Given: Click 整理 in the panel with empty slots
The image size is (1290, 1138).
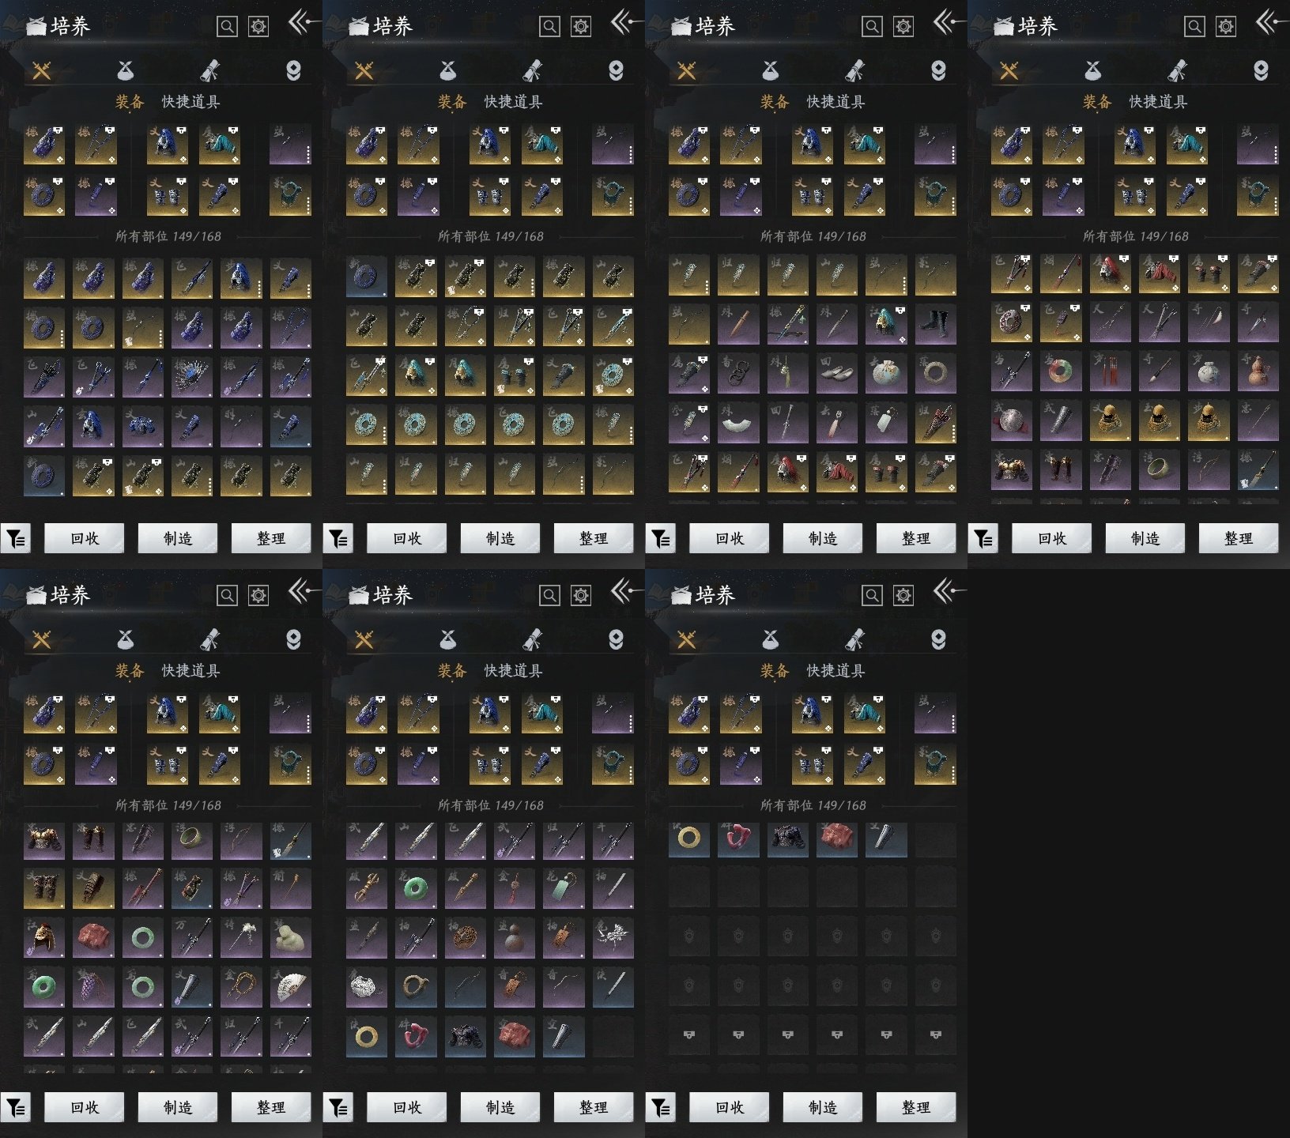Looking at the screenshot, I should [x=915, y=1108].
